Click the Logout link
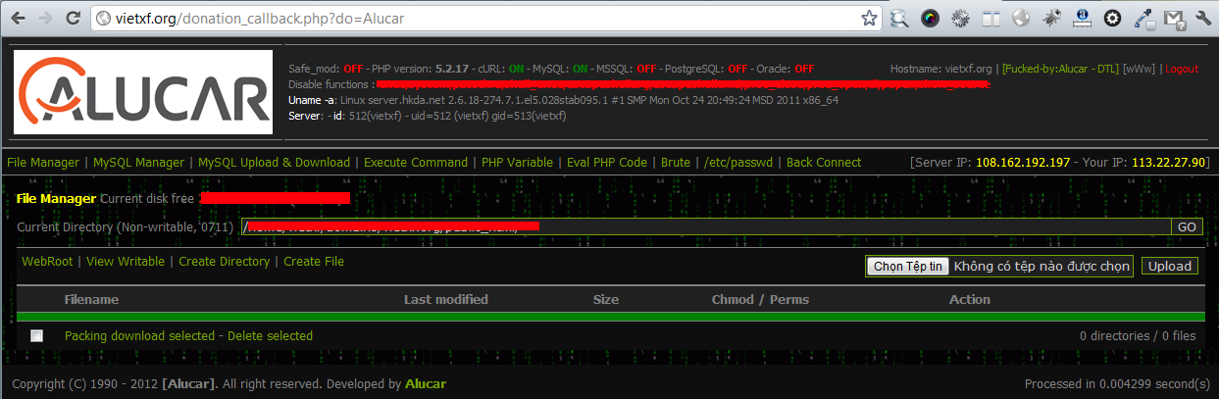 [x=1182, y=70]
